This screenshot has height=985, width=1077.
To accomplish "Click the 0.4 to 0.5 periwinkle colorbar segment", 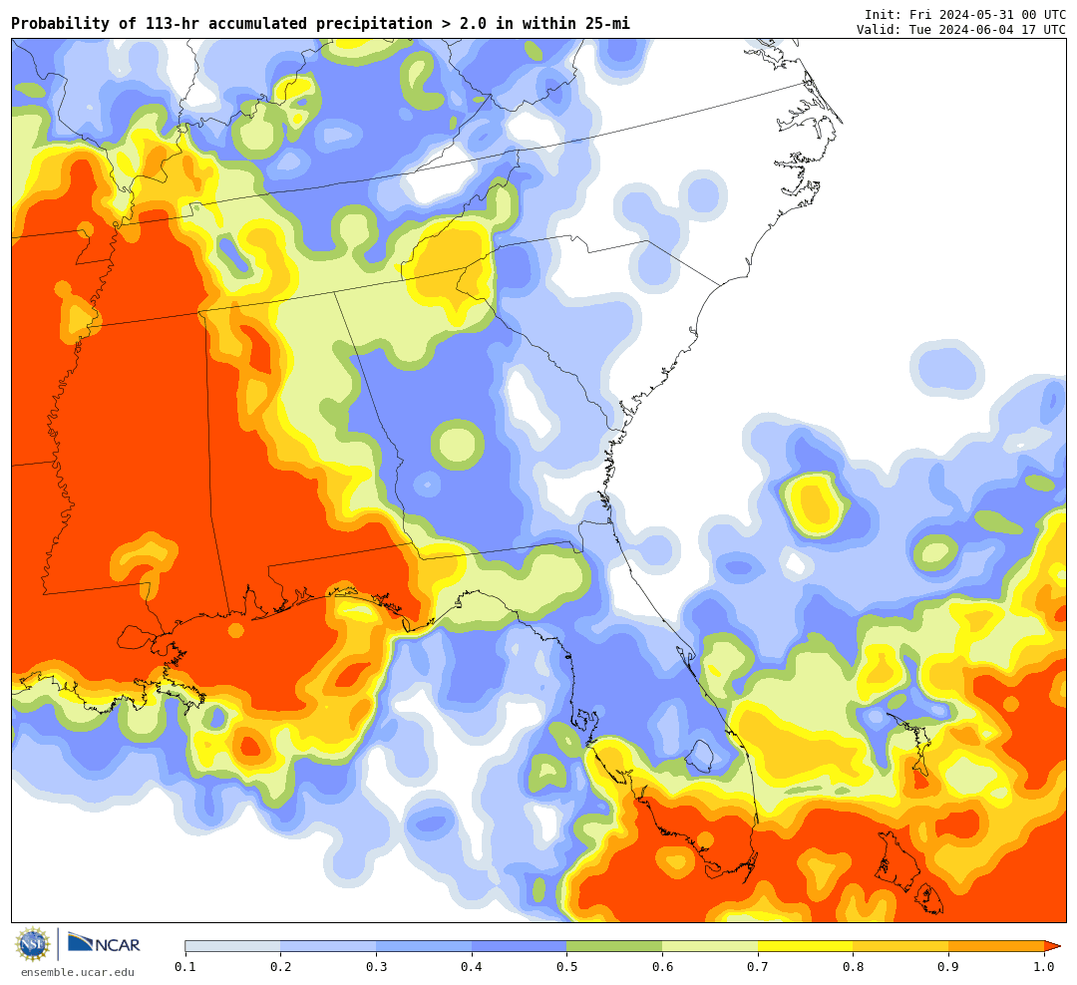I will [520, 946].
